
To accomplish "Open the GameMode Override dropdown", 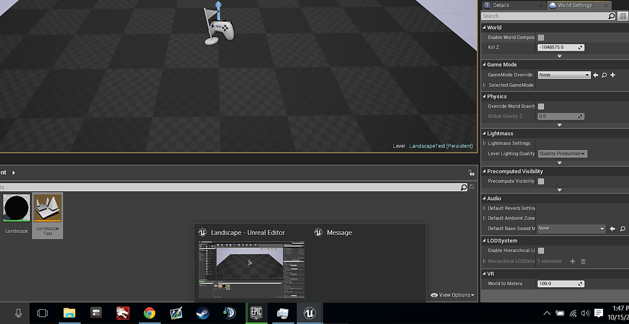I will [x=564, y=75].
